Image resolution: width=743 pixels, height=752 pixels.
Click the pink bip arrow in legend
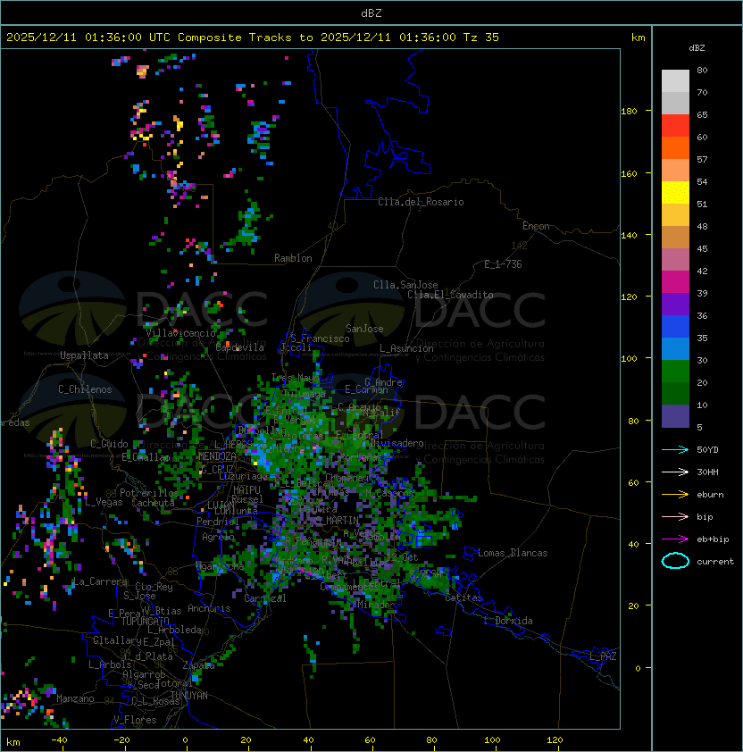pos(675,516)
